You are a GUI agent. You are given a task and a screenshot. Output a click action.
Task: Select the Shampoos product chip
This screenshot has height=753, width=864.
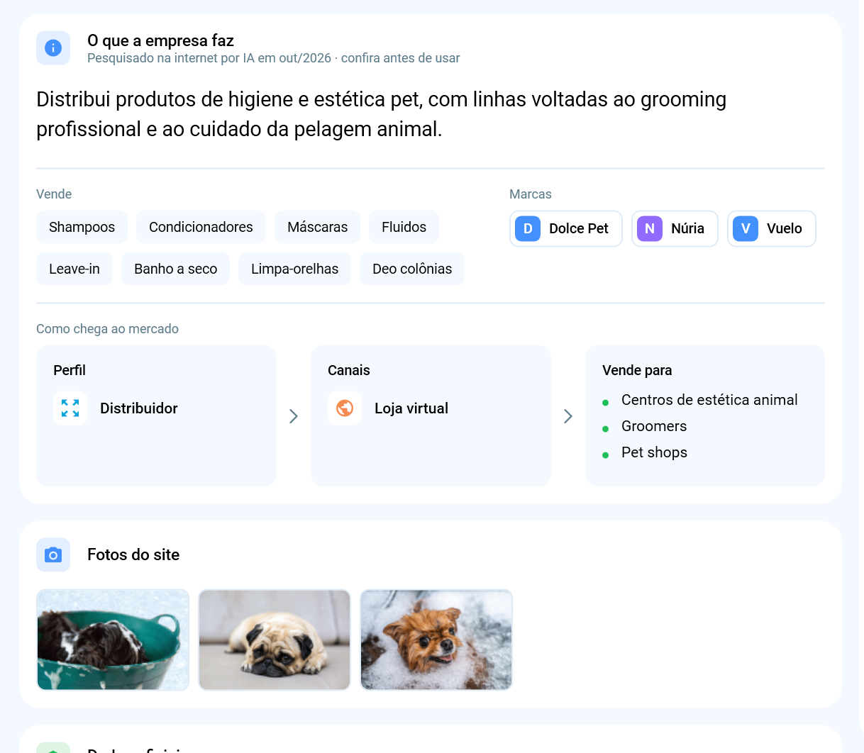pyautogui.click(x=82, y=227)
